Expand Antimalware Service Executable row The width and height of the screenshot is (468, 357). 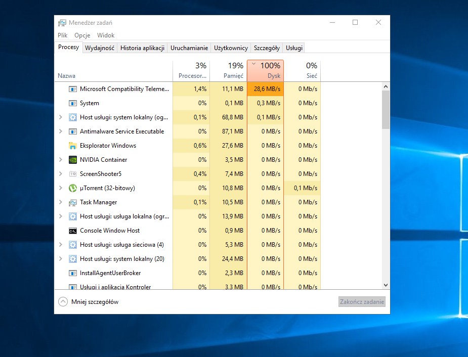click(61, 131)
